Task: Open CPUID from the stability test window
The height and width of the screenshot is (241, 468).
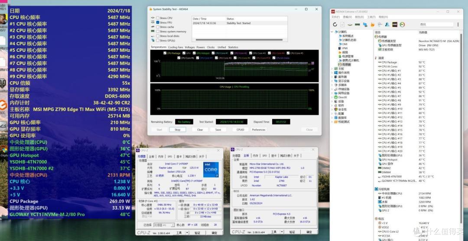Action: [240, 130]
